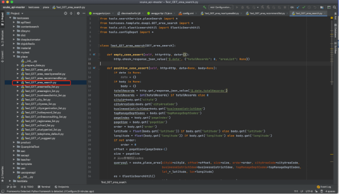The image size is (339, 194).
Task: Switch to swaggerApi.json tab
Action: 101,13
